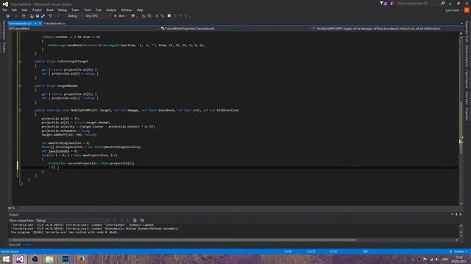Screen dimensions: 471x264
Task: Click the Photoshop taskbar icon
Action: pyautogui.click(x=65, y=259)
